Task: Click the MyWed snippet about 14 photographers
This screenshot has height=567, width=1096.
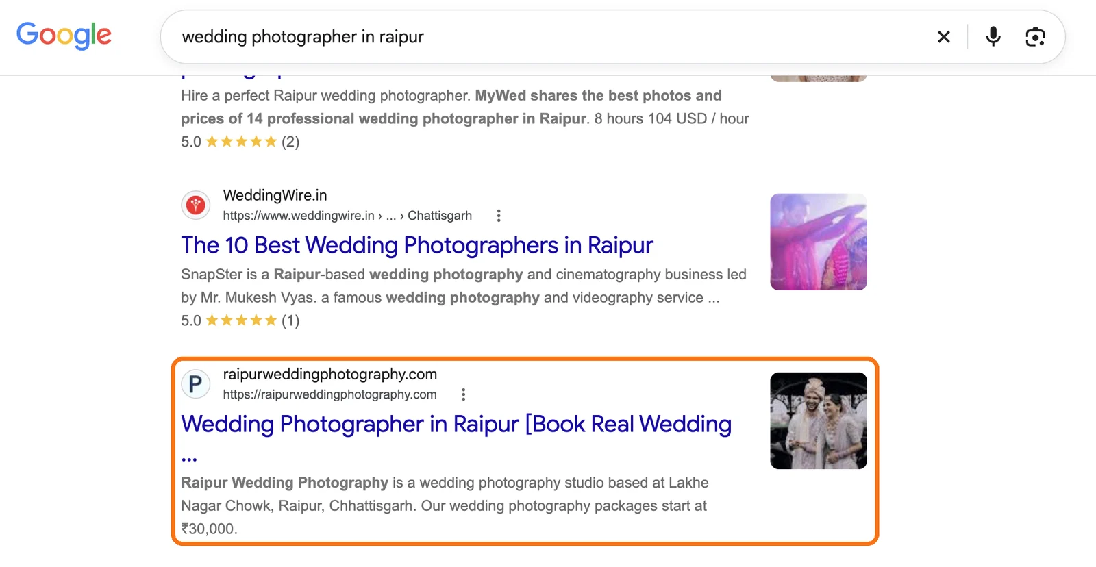Action: [x=465, y=107]
